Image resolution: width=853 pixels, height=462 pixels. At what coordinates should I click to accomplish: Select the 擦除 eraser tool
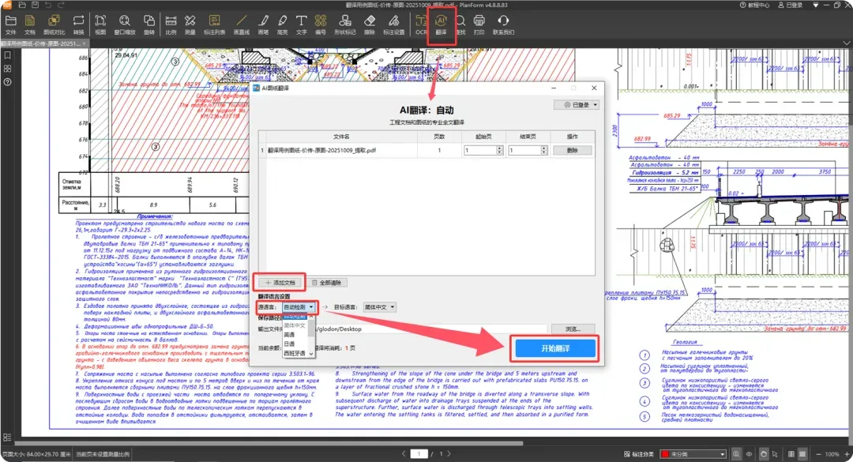click(x=370, y=24)
